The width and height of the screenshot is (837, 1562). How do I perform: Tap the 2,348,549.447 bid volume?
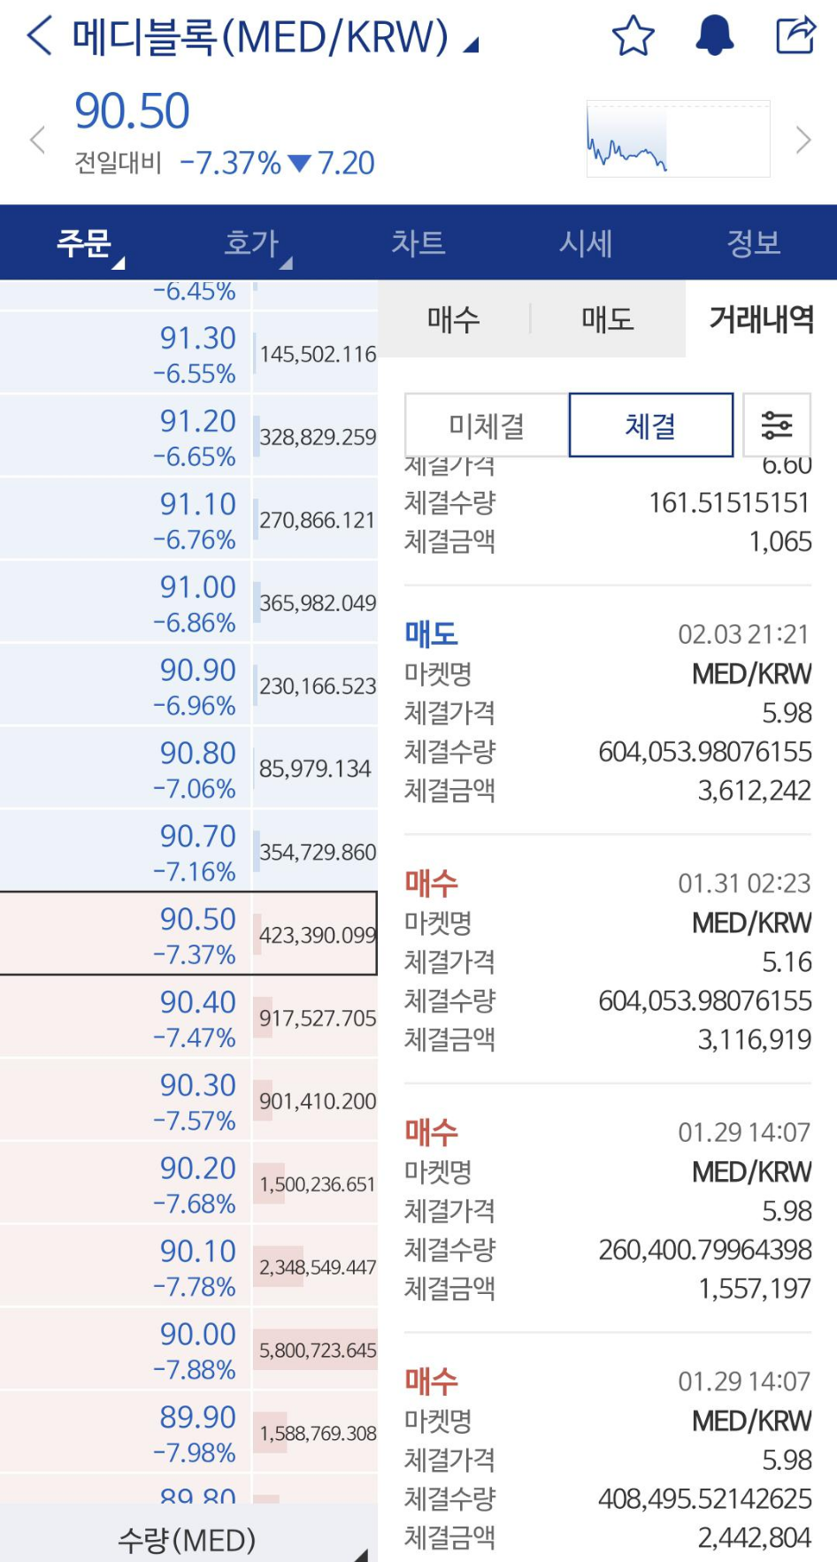click(x=318, y=1267)
